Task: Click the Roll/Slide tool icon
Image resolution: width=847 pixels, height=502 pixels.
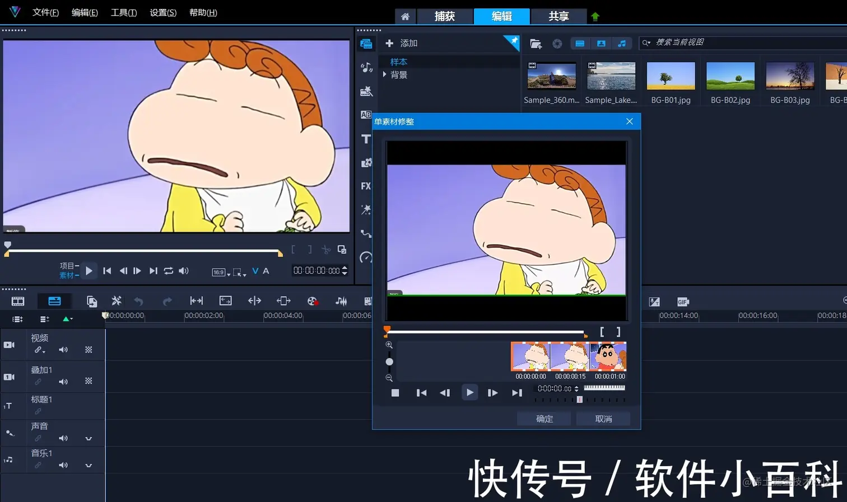Action: click(x=283, y=301)
